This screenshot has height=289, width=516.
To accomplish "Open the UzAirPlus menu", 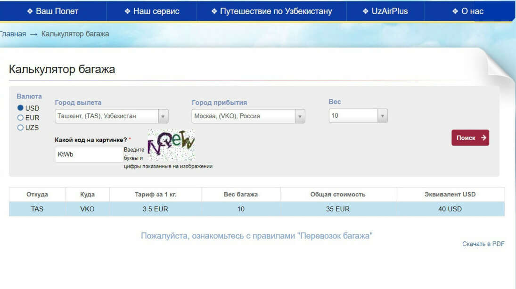I will tap(385, 11).
